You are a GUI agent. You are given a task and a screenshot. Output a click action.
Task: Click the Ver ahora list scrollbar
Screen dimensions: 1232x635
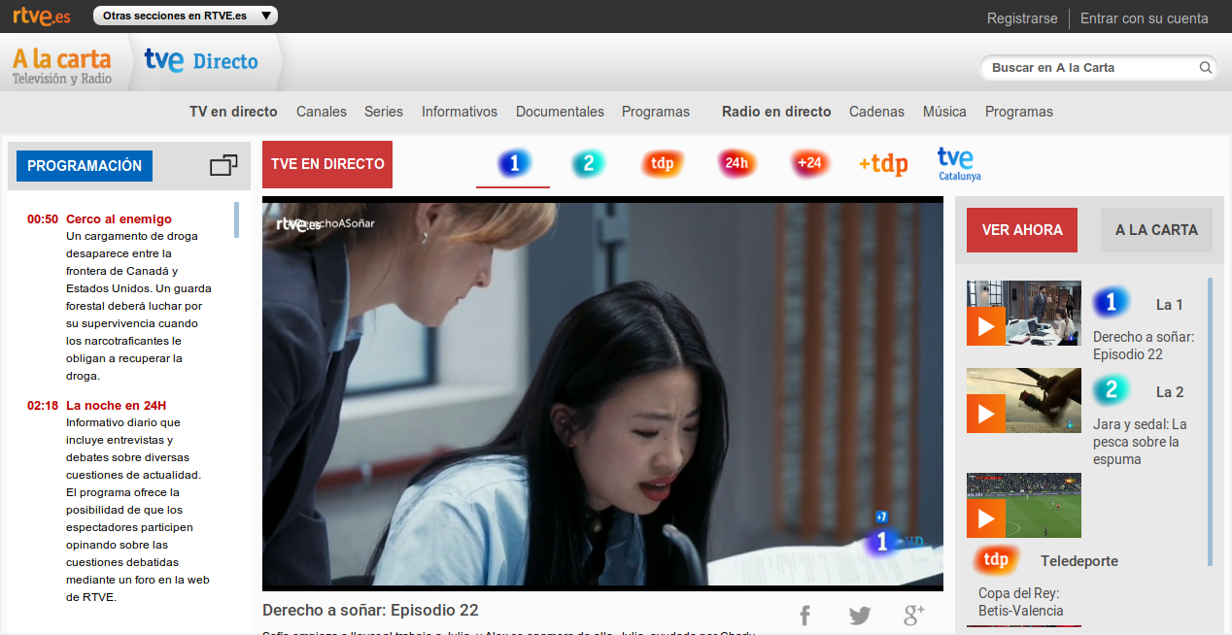[1210, 421]
